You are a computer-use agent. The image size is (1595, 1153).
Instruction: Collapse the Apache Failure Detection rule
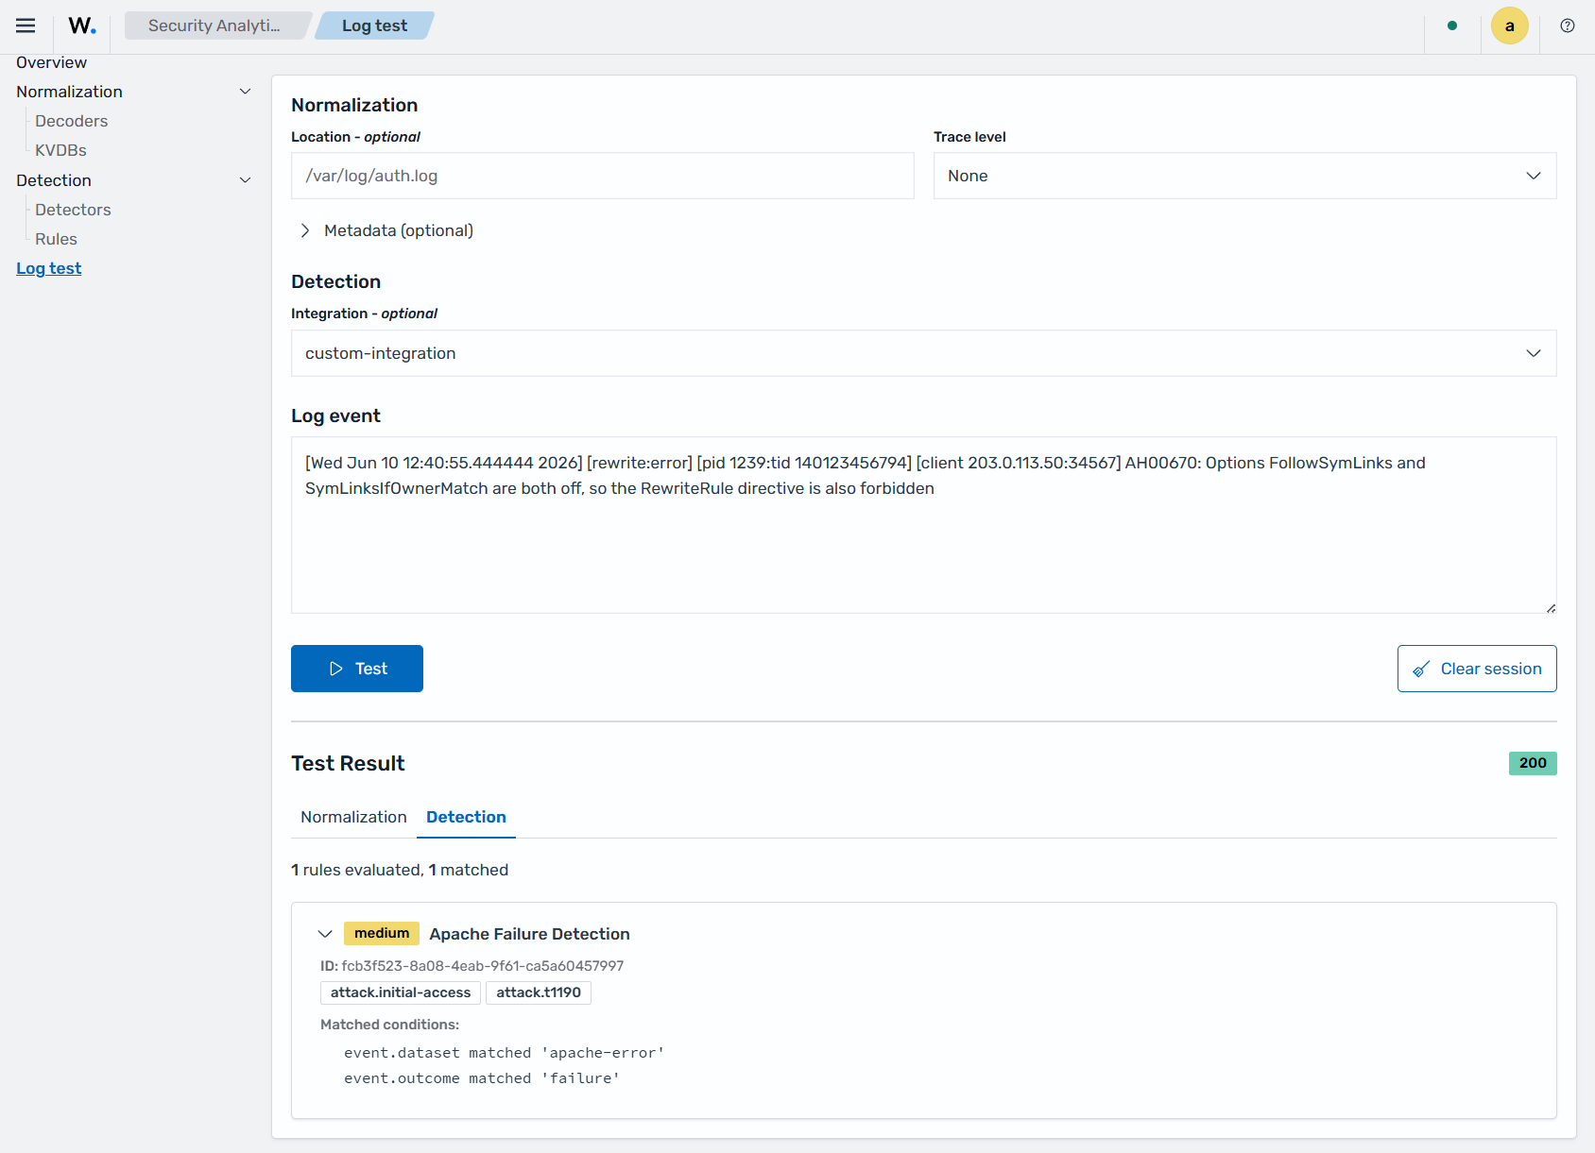coord(325,934)
